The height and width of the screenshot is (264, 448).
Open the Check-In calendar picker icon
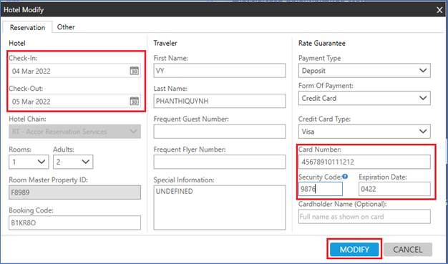coord(135,71)
